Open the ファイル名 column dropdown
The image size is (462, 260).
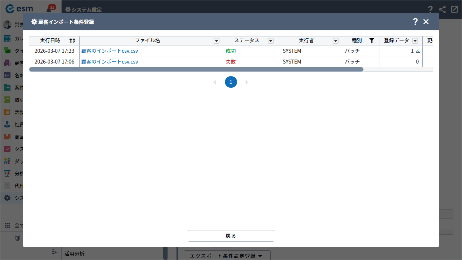pos(217,41)
